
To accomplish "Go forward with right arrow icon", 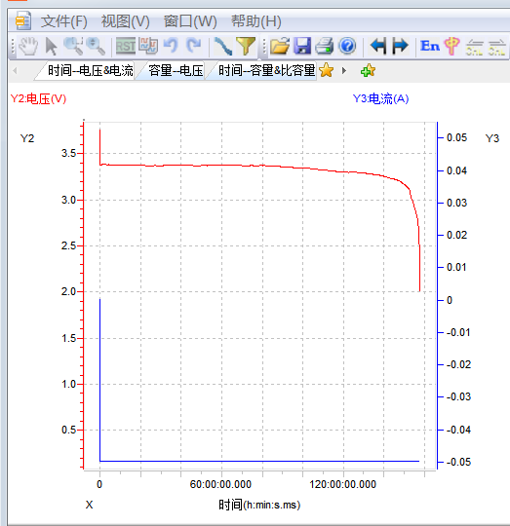I will click(400, 46).
